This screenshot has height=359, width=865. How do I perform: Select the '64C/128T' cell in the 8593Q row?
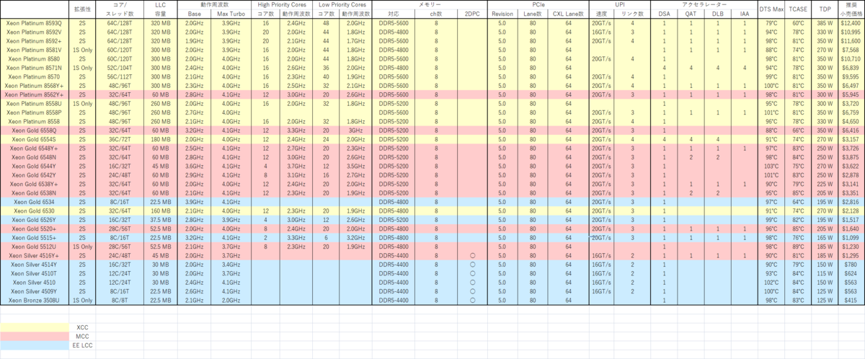click(120, 24)
